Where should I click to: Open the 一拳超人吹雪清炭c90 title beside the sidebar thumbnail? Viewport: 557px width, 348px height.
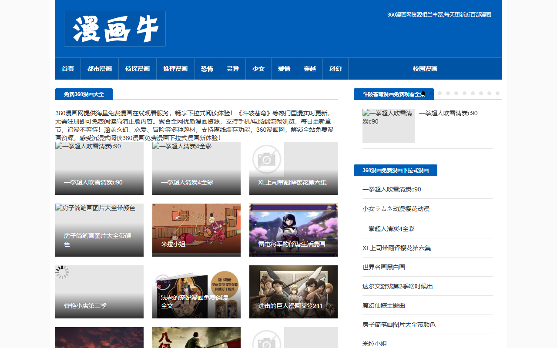point(448,113)
